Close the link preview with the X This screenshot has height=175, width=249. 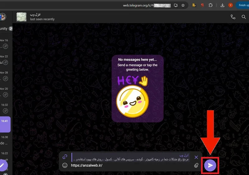pyautogui.click(x=196, y=157)
